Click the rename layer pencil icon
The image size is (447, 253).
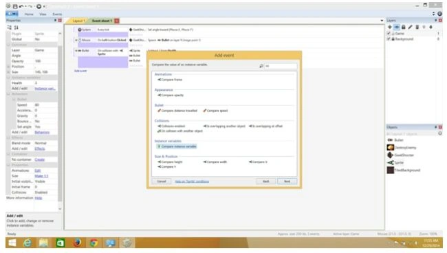point(411,27)
